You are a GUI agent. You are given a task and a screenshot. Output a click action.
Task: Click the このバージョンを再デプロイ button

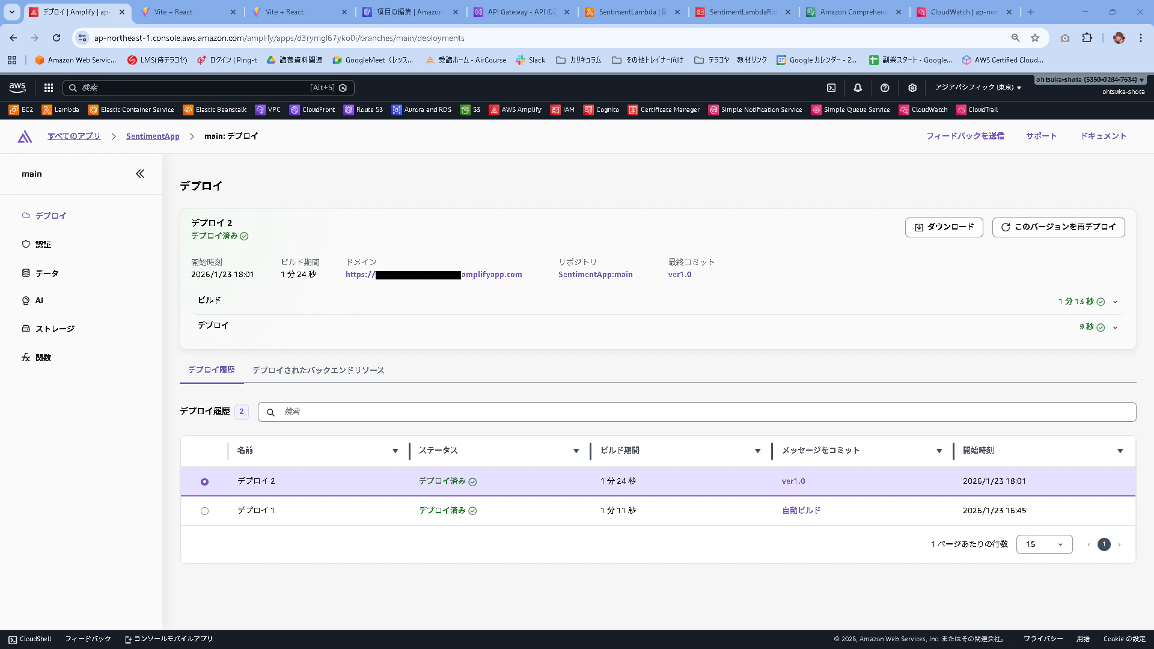(x=1058, y=227)
